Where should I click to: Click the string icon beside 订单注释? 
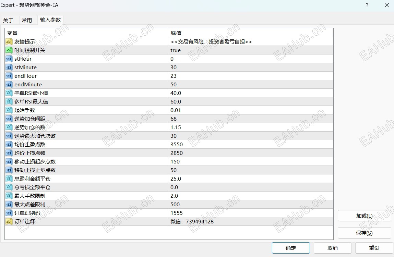click(x=9, y=222)
